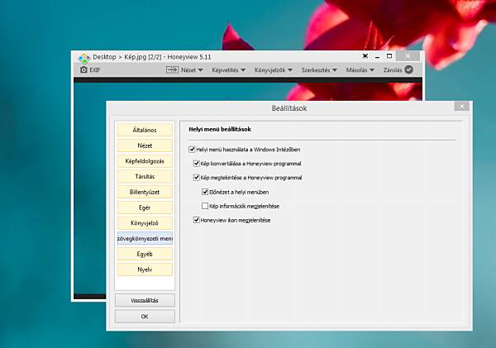Viewport: 496px width, 348px height.
Task: Click the pin icon in the title bar
Action: 365,56
